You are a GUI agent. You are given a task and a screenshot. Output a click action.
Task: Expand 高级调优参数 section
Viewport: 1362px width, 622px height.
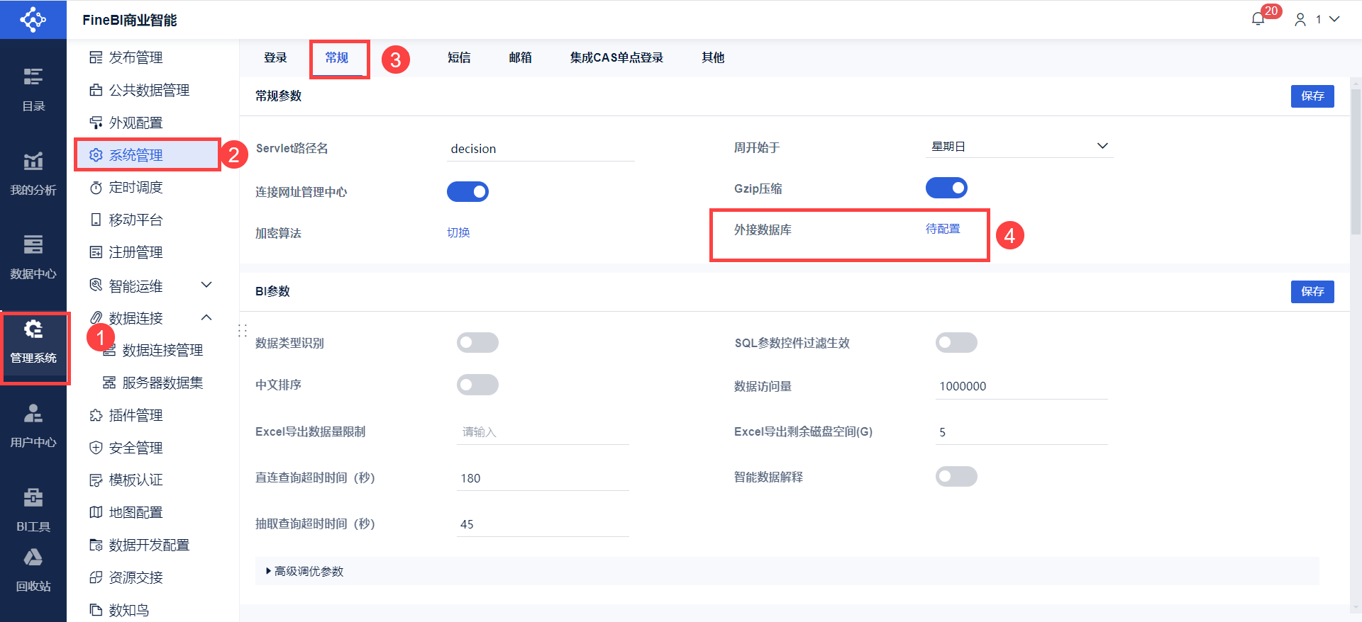305,571
